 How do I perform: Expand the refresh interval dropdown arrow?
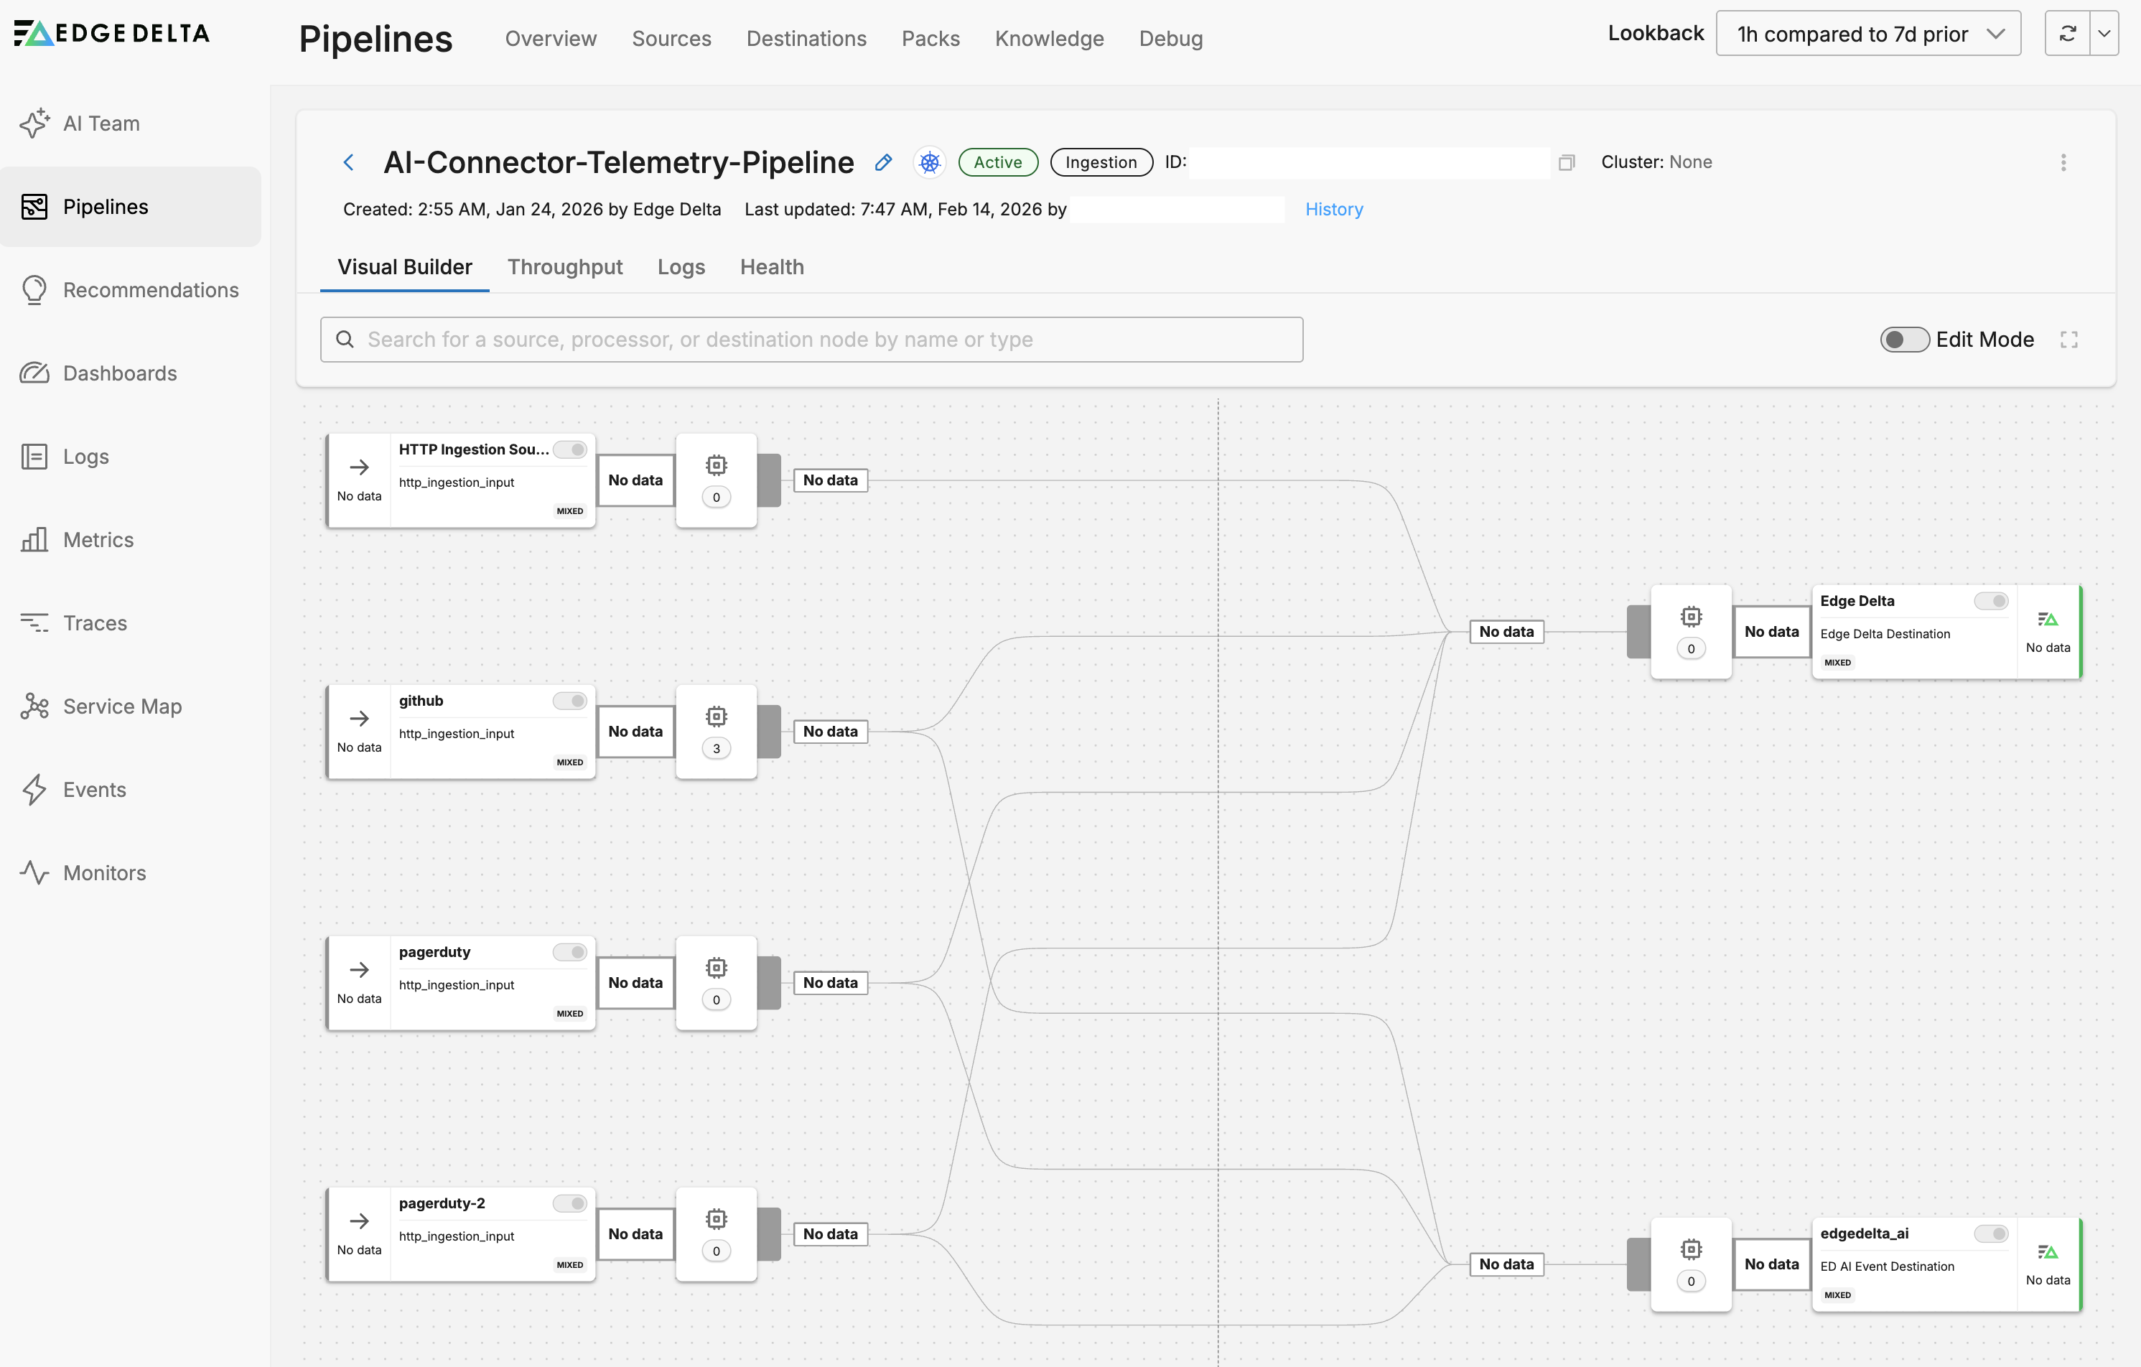[2104, 34]
